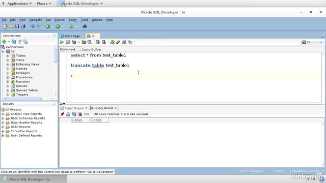Image resolution: width=326 pixels, height=183 pixels.
Task: Click the Filter funnel icon in Connections
Action: tap(19, 42)
